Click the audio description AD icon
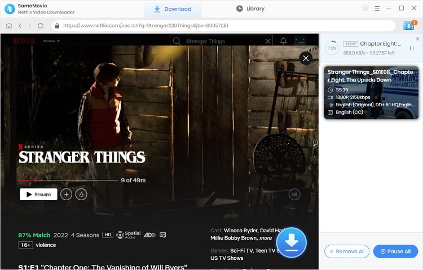The width and height of the screenshot is (423, 270). pos(149,235)
